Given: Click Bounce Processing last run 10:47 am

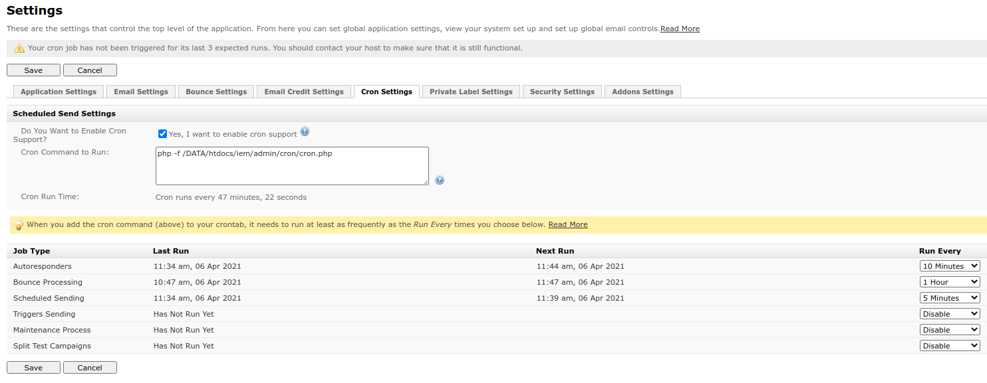Looking at the screenshot, I should point(198,282).
